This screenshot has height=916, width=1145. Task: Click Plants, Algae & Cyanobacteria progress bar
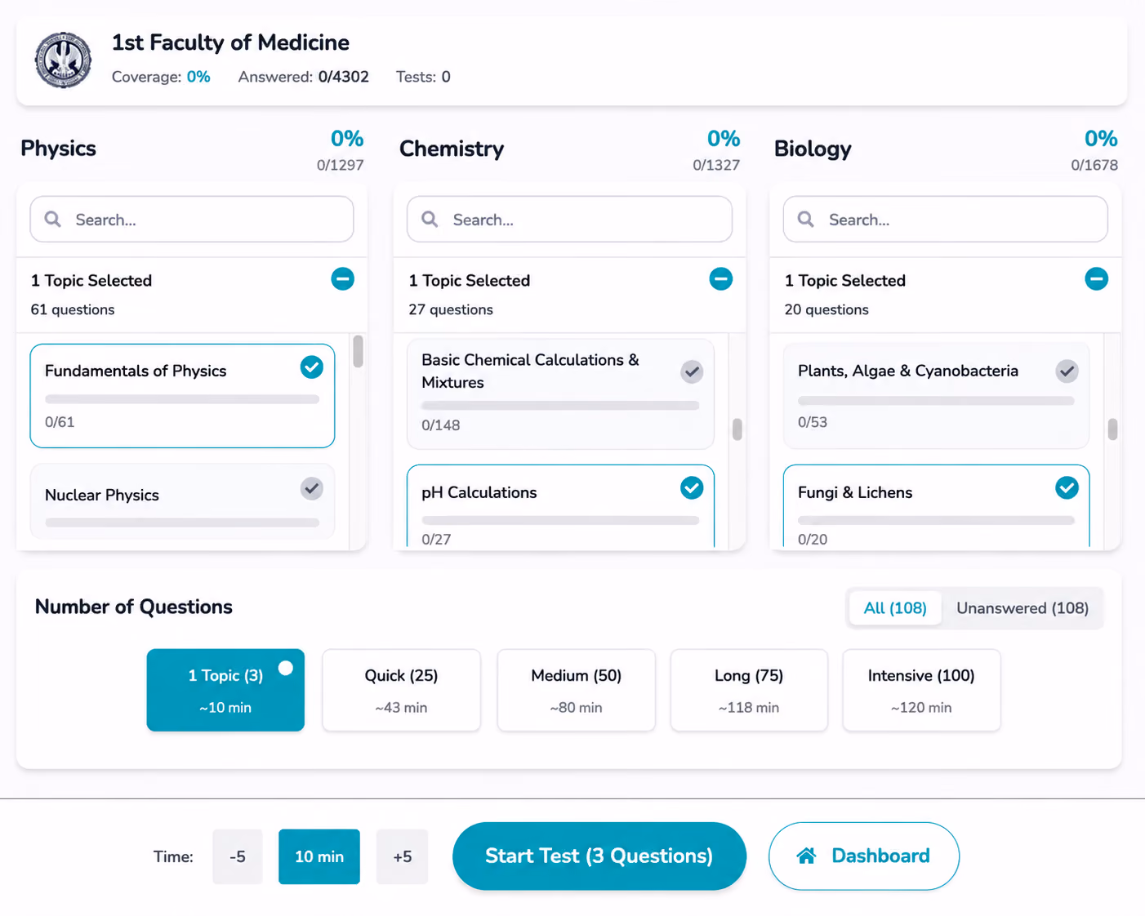[936, 401]
